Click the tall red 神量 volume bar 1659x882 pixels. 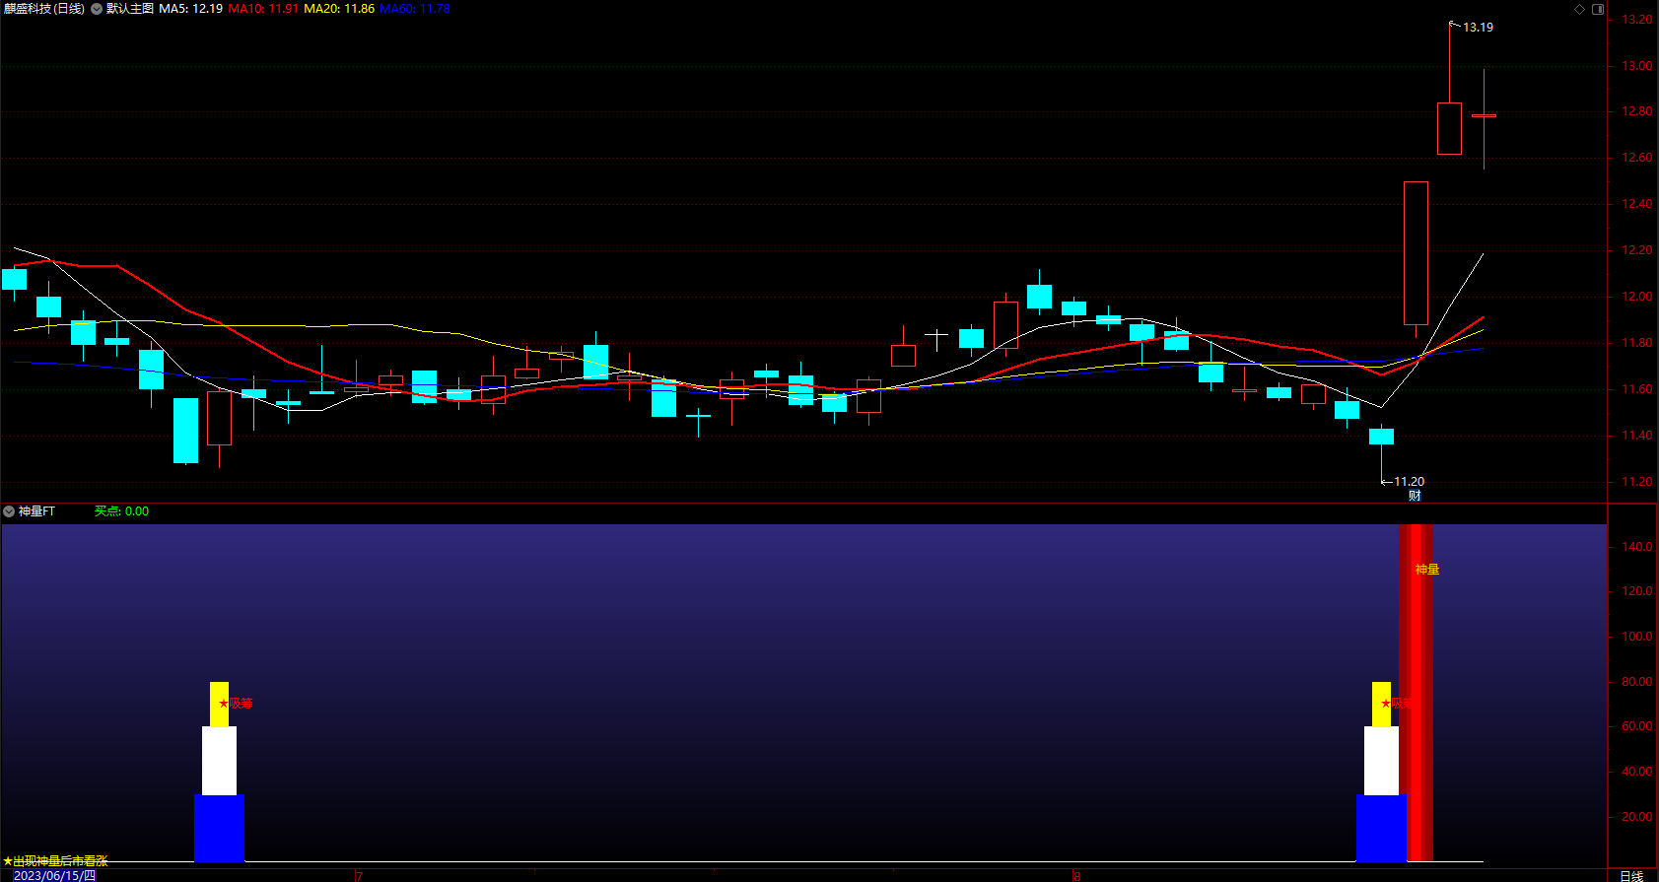coord(1417,693)
